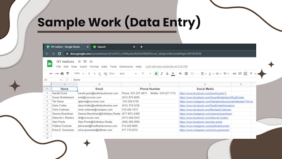The height and width of the screenshot is (159, 282).
Task: Rename the NY realtors document title
Action: 65,61
